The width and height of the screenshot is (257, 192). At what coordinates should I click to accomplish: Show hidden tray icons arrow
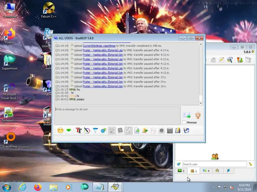(x=213, y=187)
